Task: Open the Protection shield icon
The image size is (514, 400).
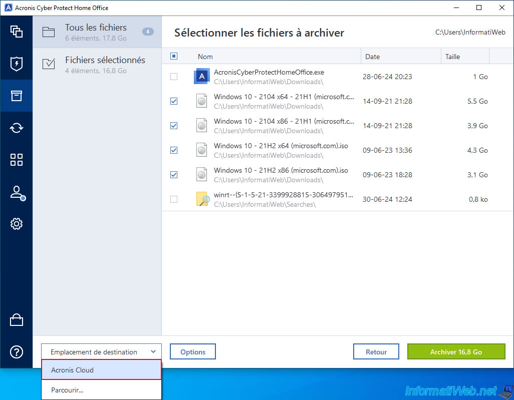Action: coord(17,64)
